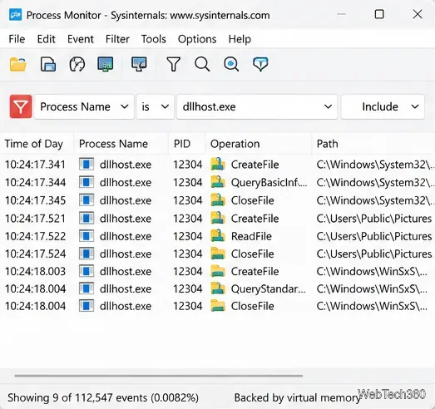
Task: Click CreateFile text in the 10:24:17.521 row
Action: 255,219
